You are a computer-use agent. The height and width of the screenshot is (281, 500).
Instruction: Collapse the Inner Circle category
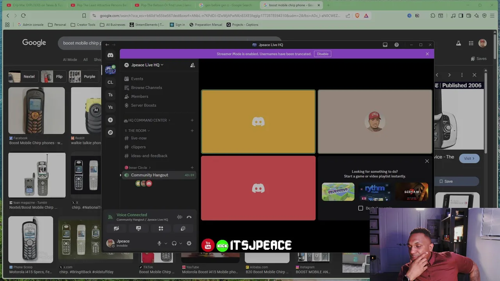[x=138, y=168]
